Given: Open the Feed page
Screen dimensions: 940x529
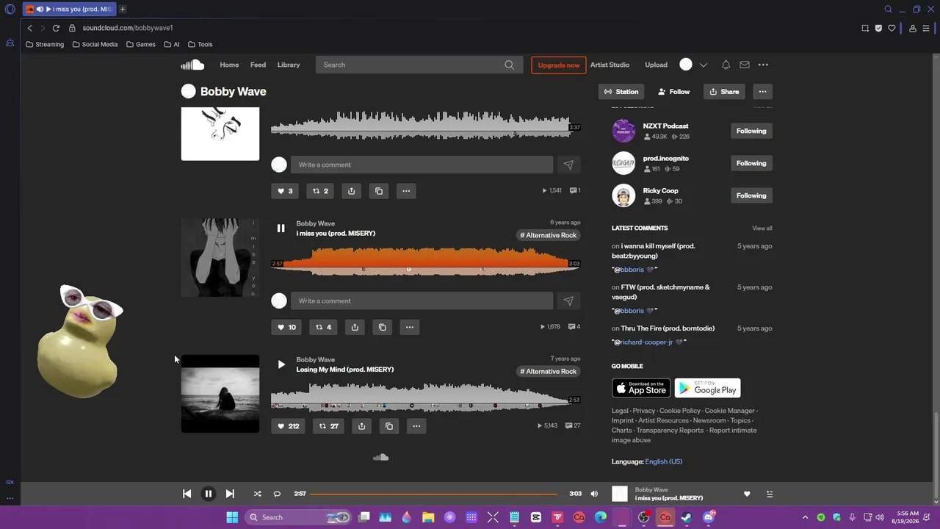Looking at the screenshot, I should (258, 65).
